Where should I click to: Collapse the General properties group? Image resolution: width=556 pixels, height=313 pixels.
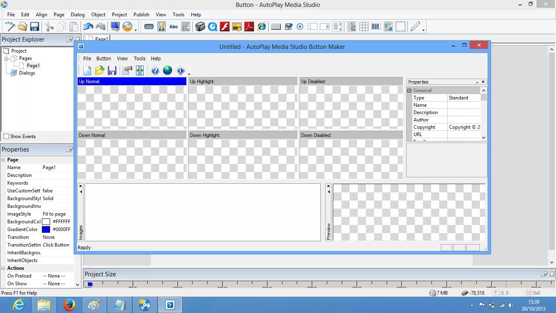coord(409,90)
